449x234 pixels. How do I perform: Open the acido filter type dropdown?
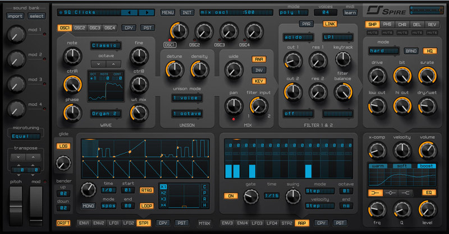pyautogui.click(x=298, y=38)
